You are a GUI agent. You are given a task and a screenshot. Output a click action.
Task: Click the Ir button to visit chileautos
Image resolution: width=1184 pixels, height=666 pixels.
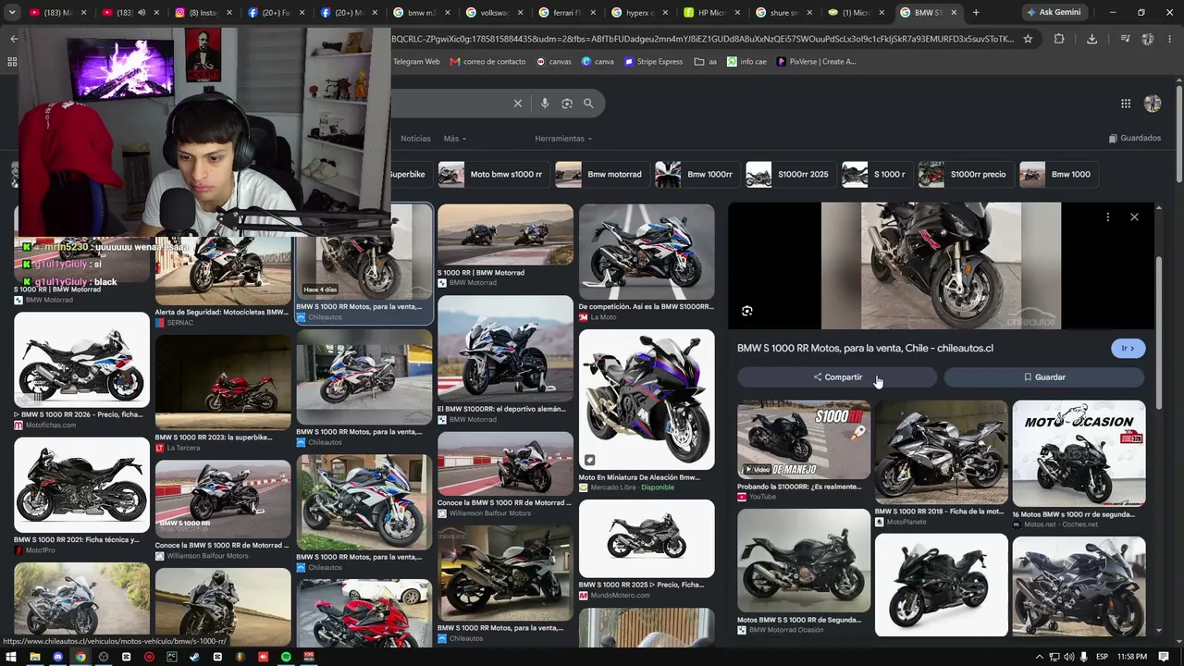[1128, 349]
